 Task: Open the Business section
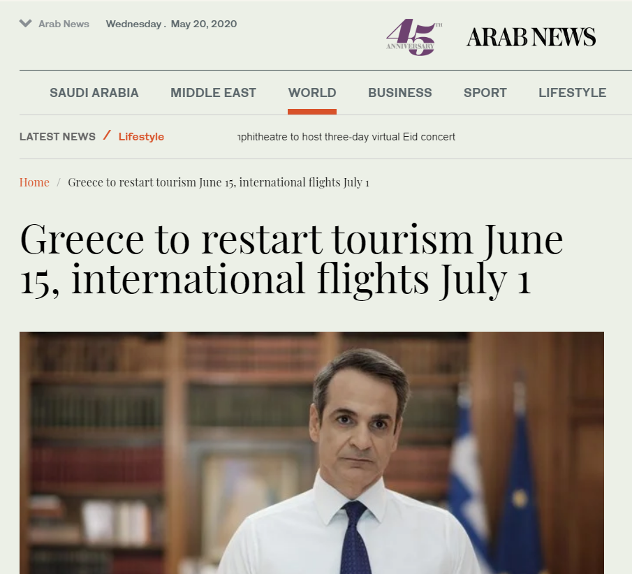pyautogui.click(x=400, y=93)
